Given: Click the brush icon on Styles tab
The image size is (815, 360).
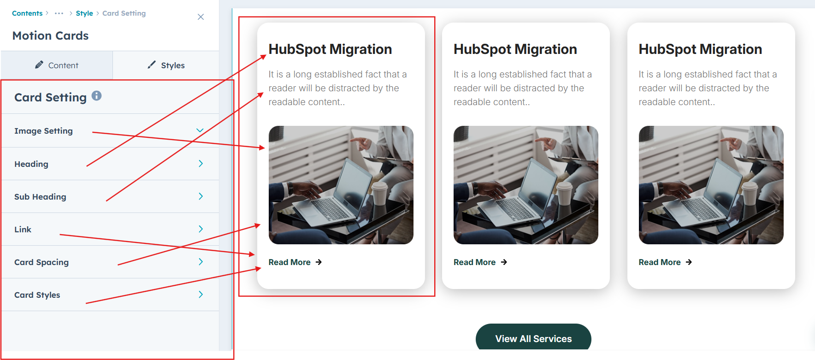Looking at the screenshot, I should click(152, 65).
